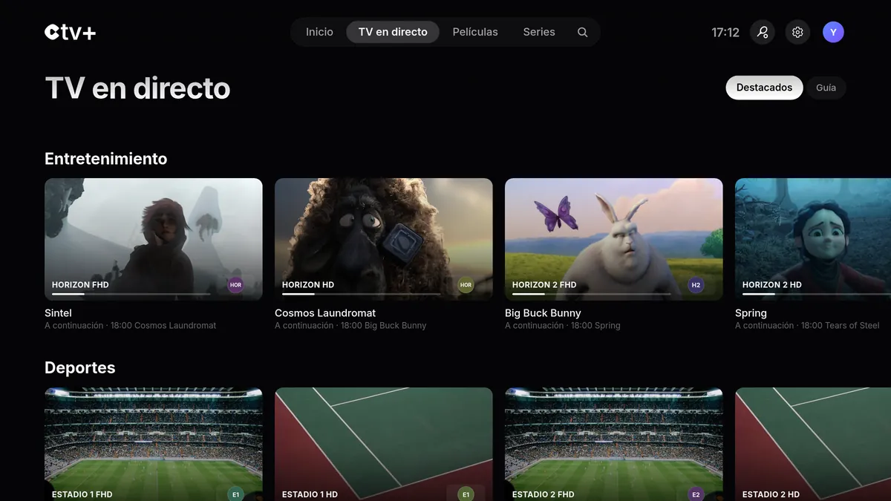Screen dimensions: 891x501
Task: Click the HOR badge on Horizon HD
Action: click(466, 285)
